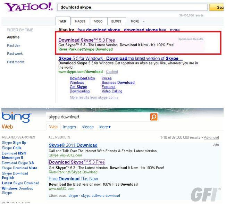Click 'free download skype' suggestion

click(x=99, y=30)
